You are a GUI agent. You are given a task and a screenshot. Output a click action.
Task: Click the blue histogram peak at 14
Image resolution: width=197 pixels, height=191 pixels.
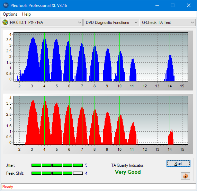pyautogui.click(x=170, y=68)
